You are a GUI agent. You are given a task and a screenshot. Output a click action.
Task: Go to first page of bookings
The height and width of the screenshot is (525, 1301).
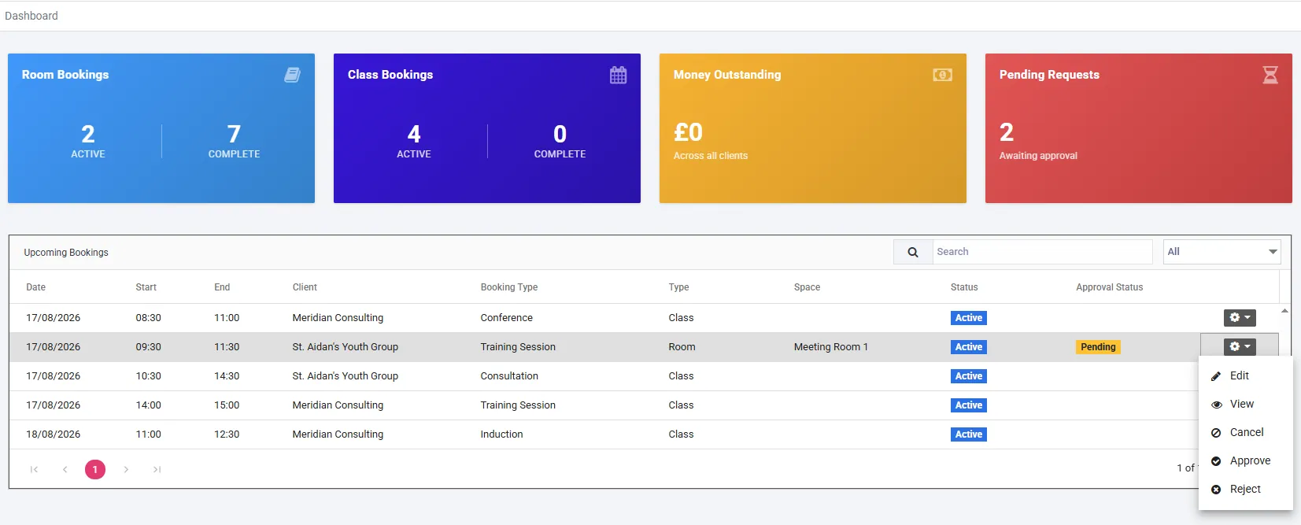coord(34,470)
